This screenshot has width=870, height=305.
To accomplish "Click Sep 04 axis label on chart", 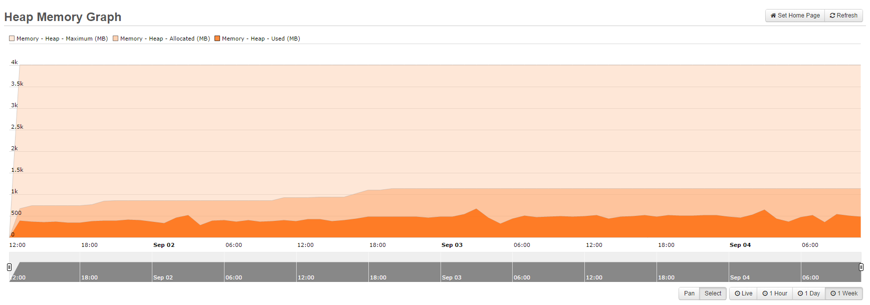I will click(740, 245).
